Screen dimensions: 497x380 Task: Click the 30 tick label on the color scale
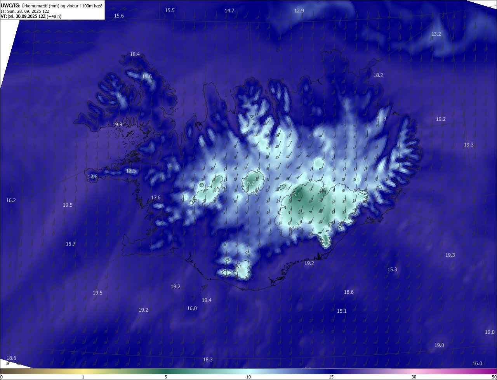tap(414, 377)
